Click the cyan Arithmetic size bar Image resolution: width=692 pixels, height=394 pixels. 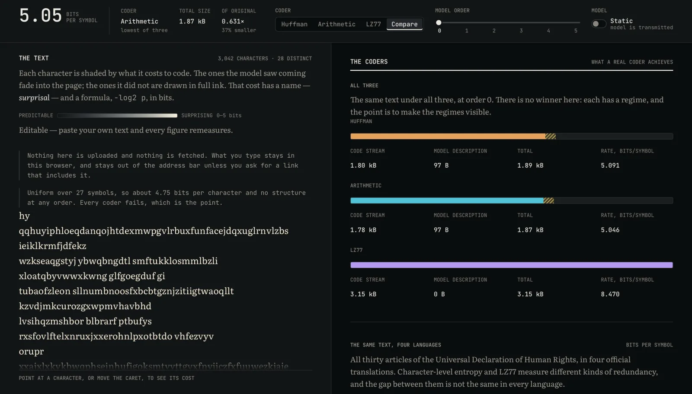point(447,200)
